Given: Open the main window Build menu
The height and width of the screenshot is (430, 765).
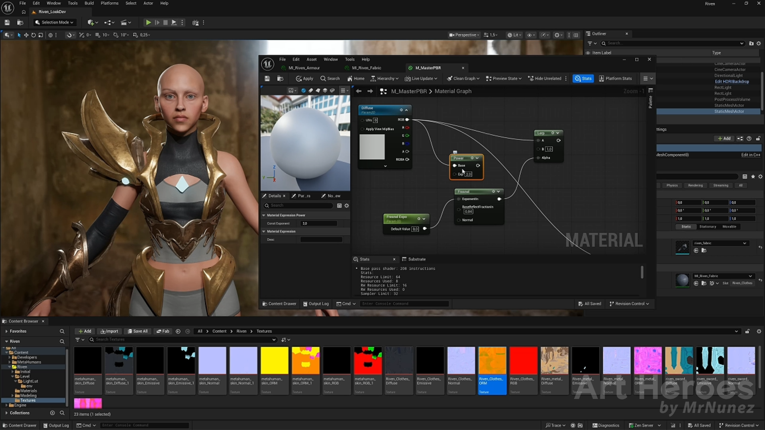Looking at the screenshot, I should tap(89, 3).
